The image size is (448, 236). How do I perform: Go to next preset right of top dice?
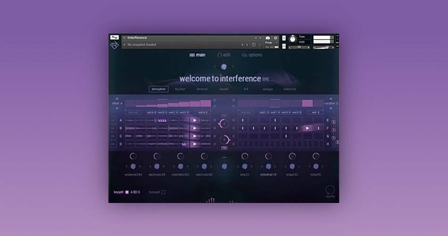pos(233,67)
